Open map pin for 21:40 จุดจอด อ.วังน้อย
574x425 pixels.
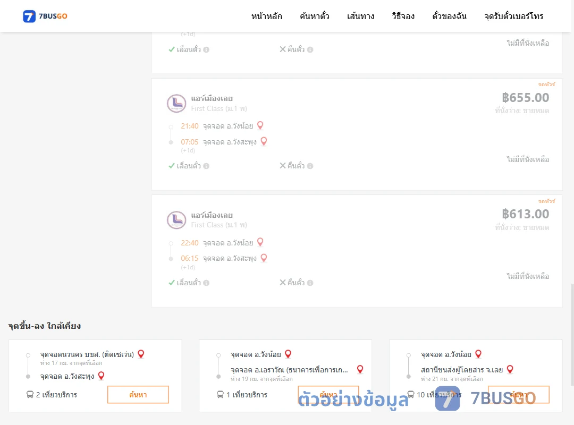(260, 125)
